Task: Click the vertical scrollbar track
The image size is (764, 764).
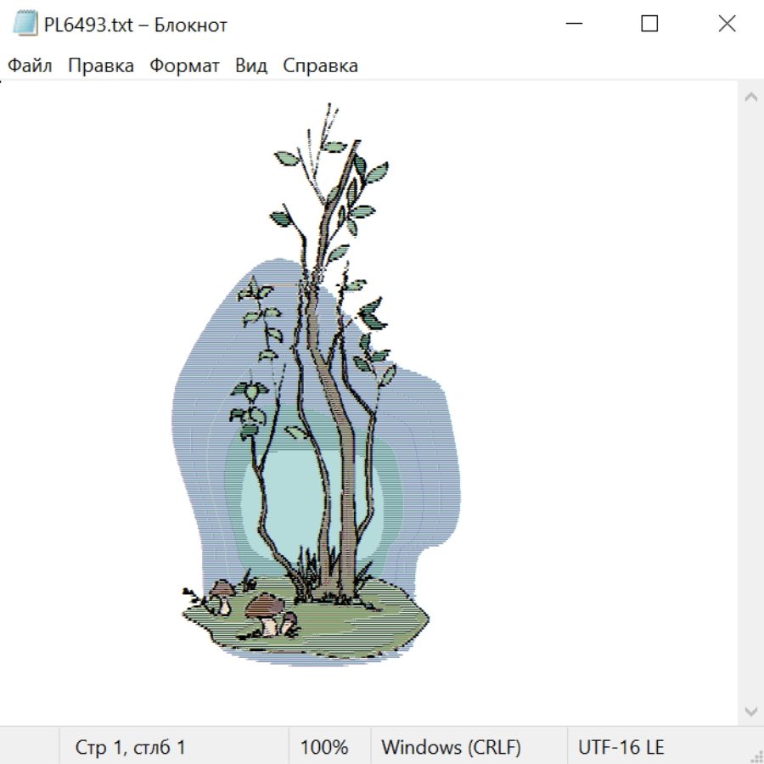Action: (751, 404)
